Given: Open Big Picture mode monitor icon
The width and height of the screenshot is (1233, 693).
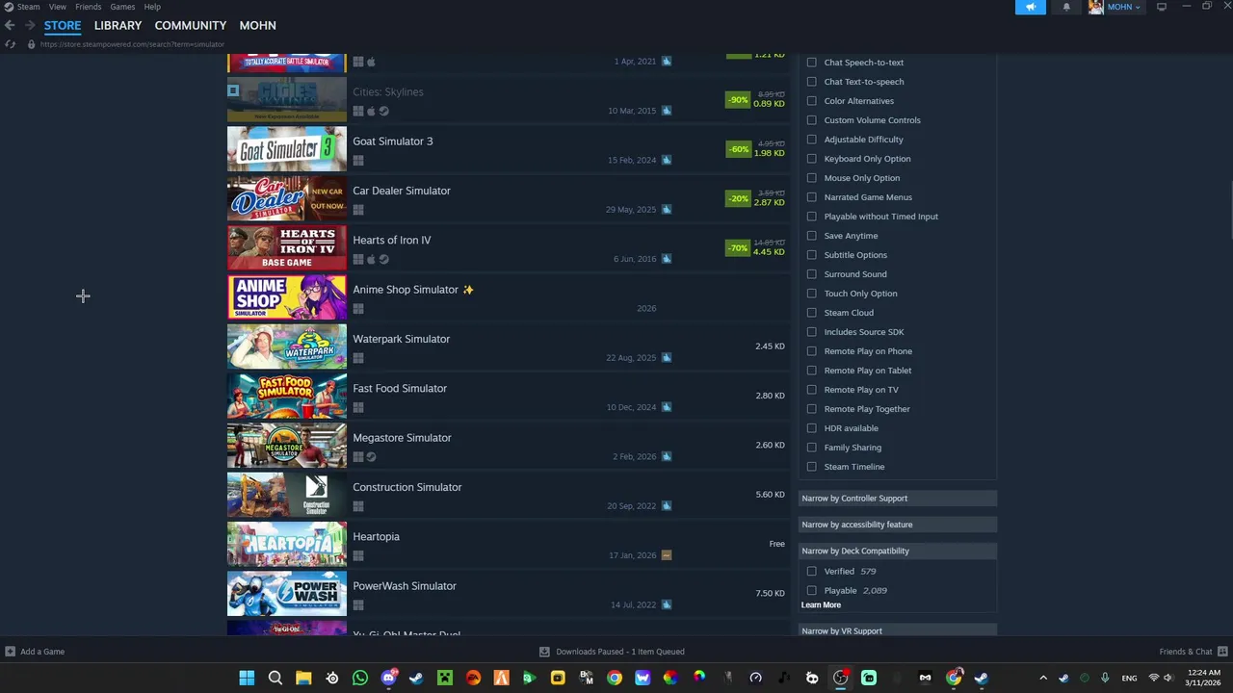Looking at the screenshot, I should tap(1162, 7).
